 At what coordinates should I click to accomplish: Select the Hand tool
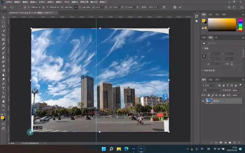pyautogui.click(x=3, y=101)
